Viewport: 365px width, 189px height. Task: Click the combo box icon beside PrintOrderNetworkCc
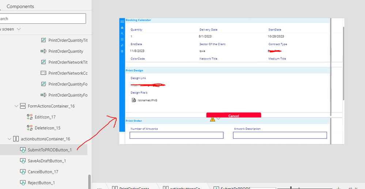(43, 73)
